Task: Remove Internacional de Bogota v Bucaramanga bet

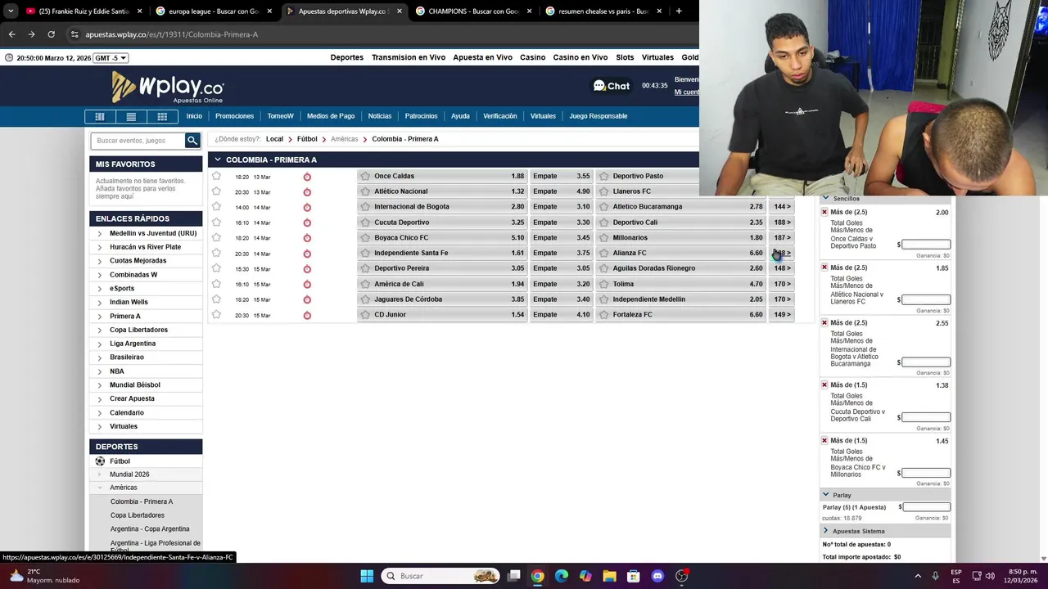Action: pyautogui.click(x=824, y=322)
